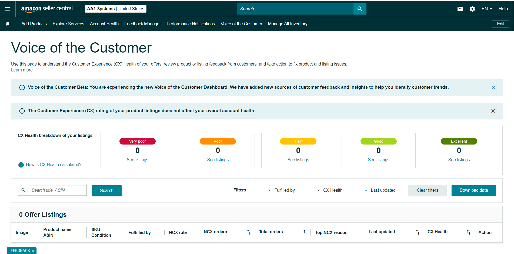The height and width of the screenshot is (254, 514).
Task: Click the Image column header
Action: [x=22, y=233]
